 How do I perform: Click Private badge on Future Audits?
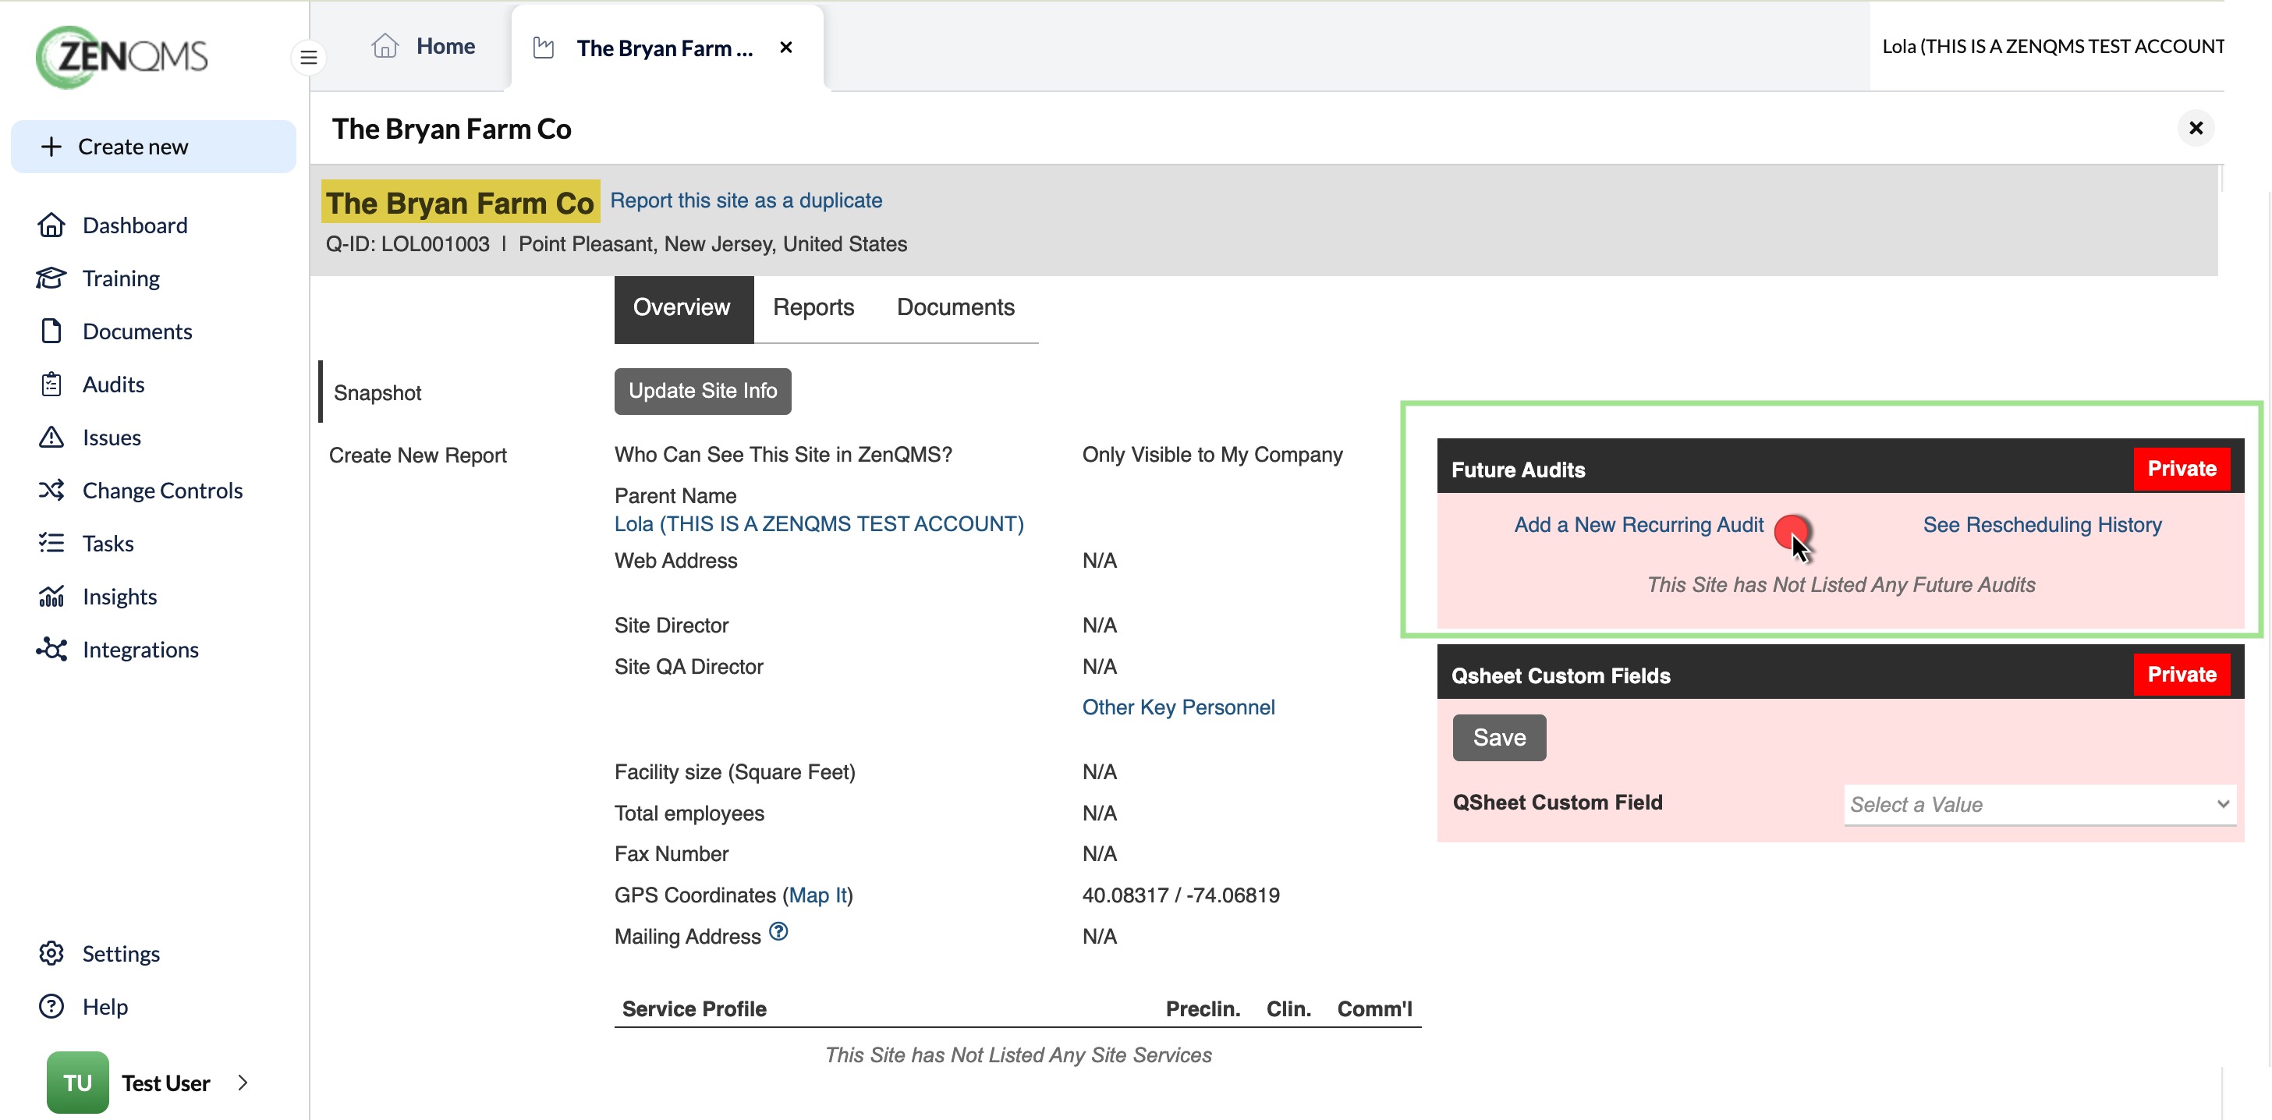[x=2182, y=468]
